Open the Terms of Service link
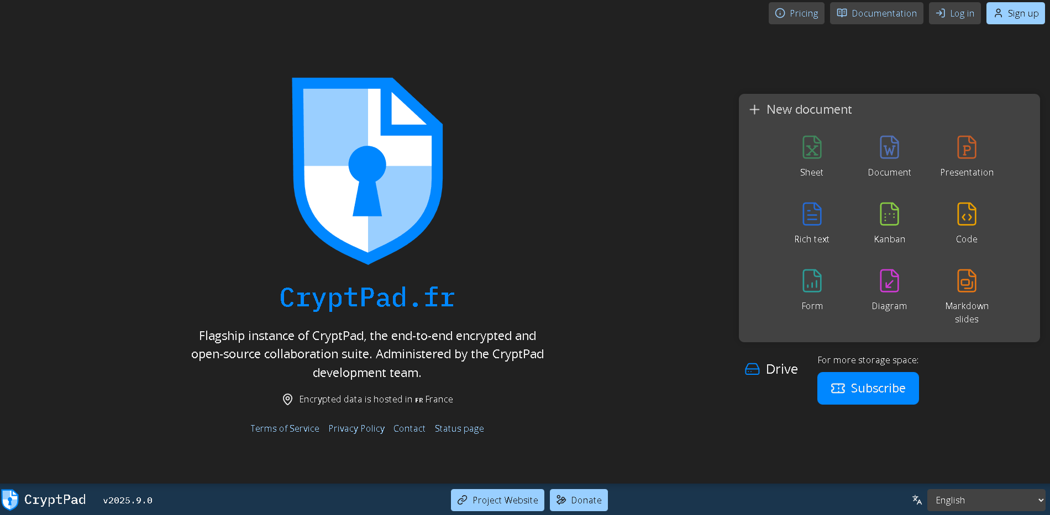Viewport: 1050px width, 515px height. (x=285, y=428)
